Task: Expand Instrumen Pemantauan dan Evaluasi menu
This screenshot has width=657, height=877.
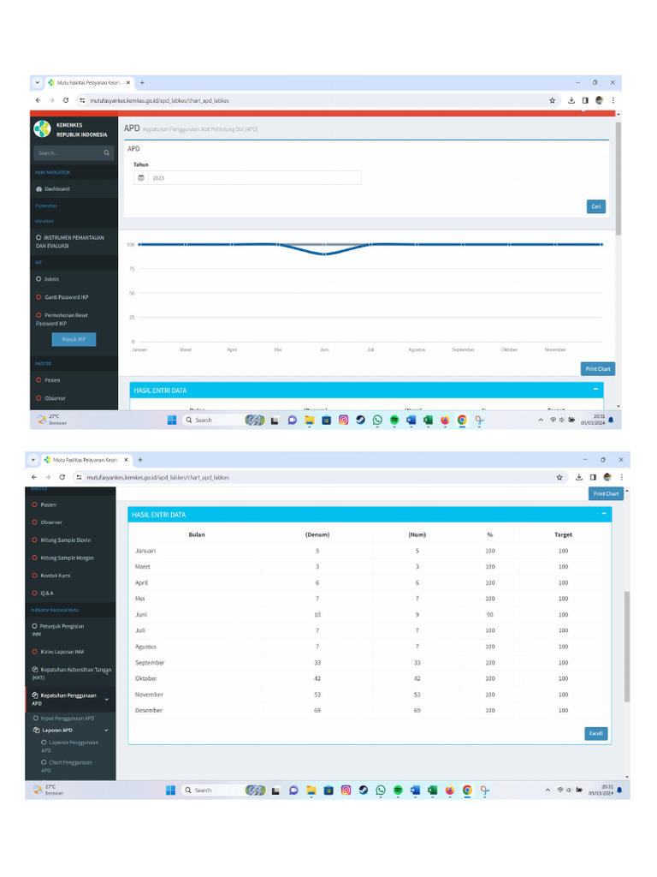Action: click(70, 242)
